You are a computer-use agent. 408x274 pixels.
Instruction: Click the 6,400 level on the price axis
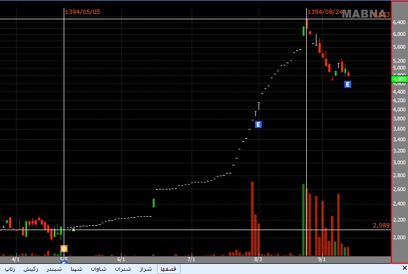[x=399, y=22]
